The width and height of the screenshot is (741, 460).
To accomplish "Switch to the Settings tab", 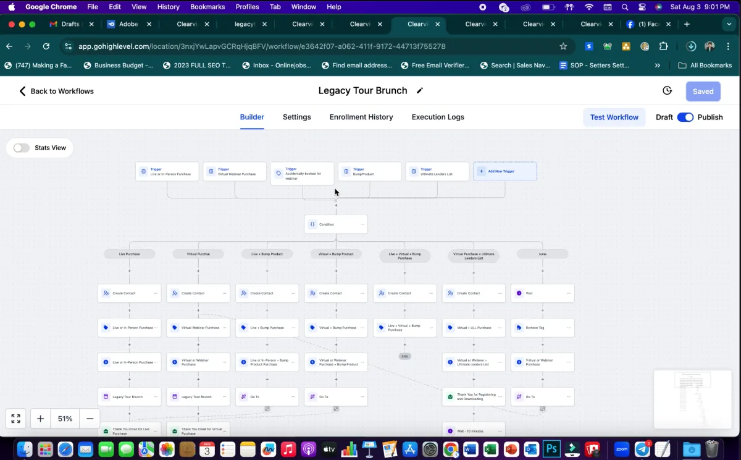I will tap(297, 117).
